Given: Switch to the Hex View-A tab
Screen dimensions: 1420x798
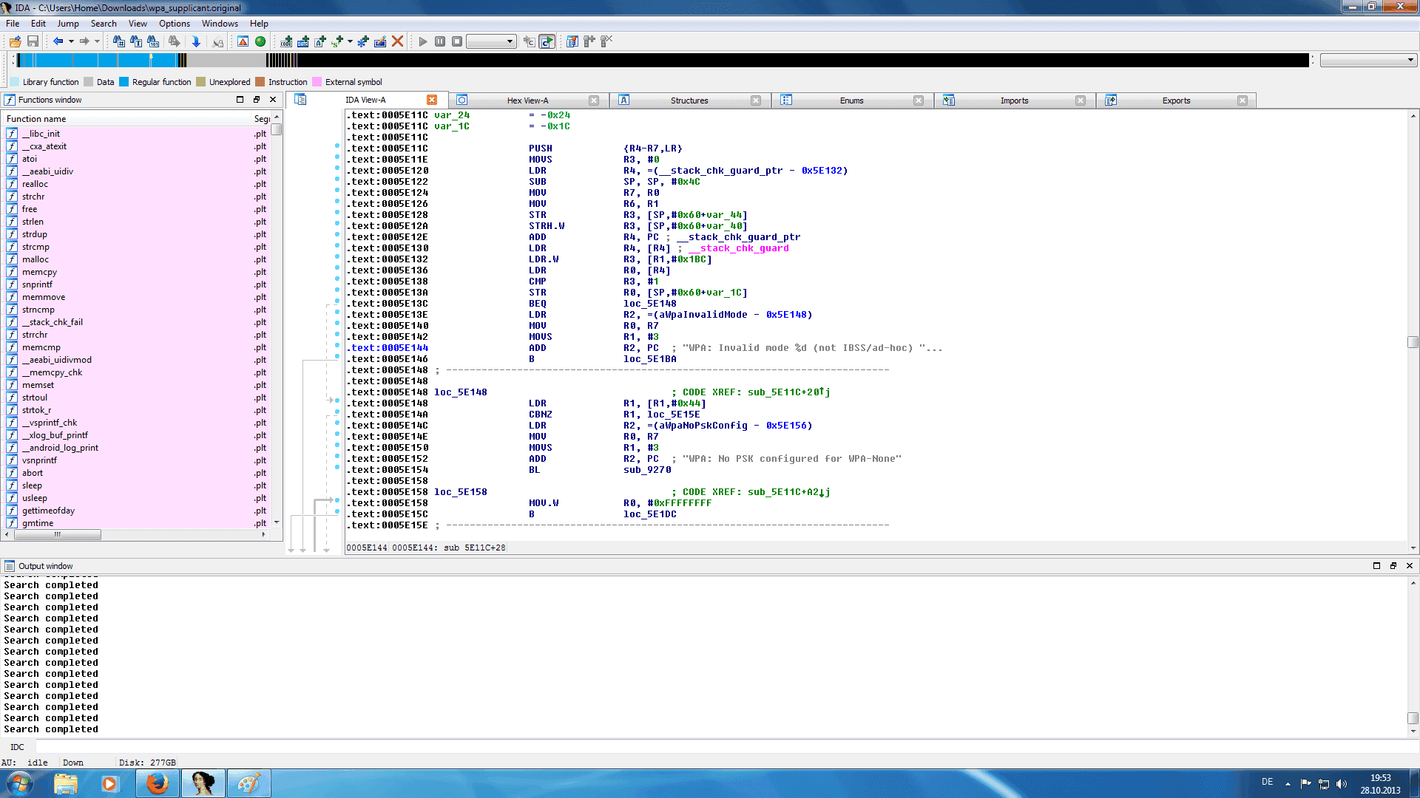Looking at the screenshot, I should (x=527, y=100).
